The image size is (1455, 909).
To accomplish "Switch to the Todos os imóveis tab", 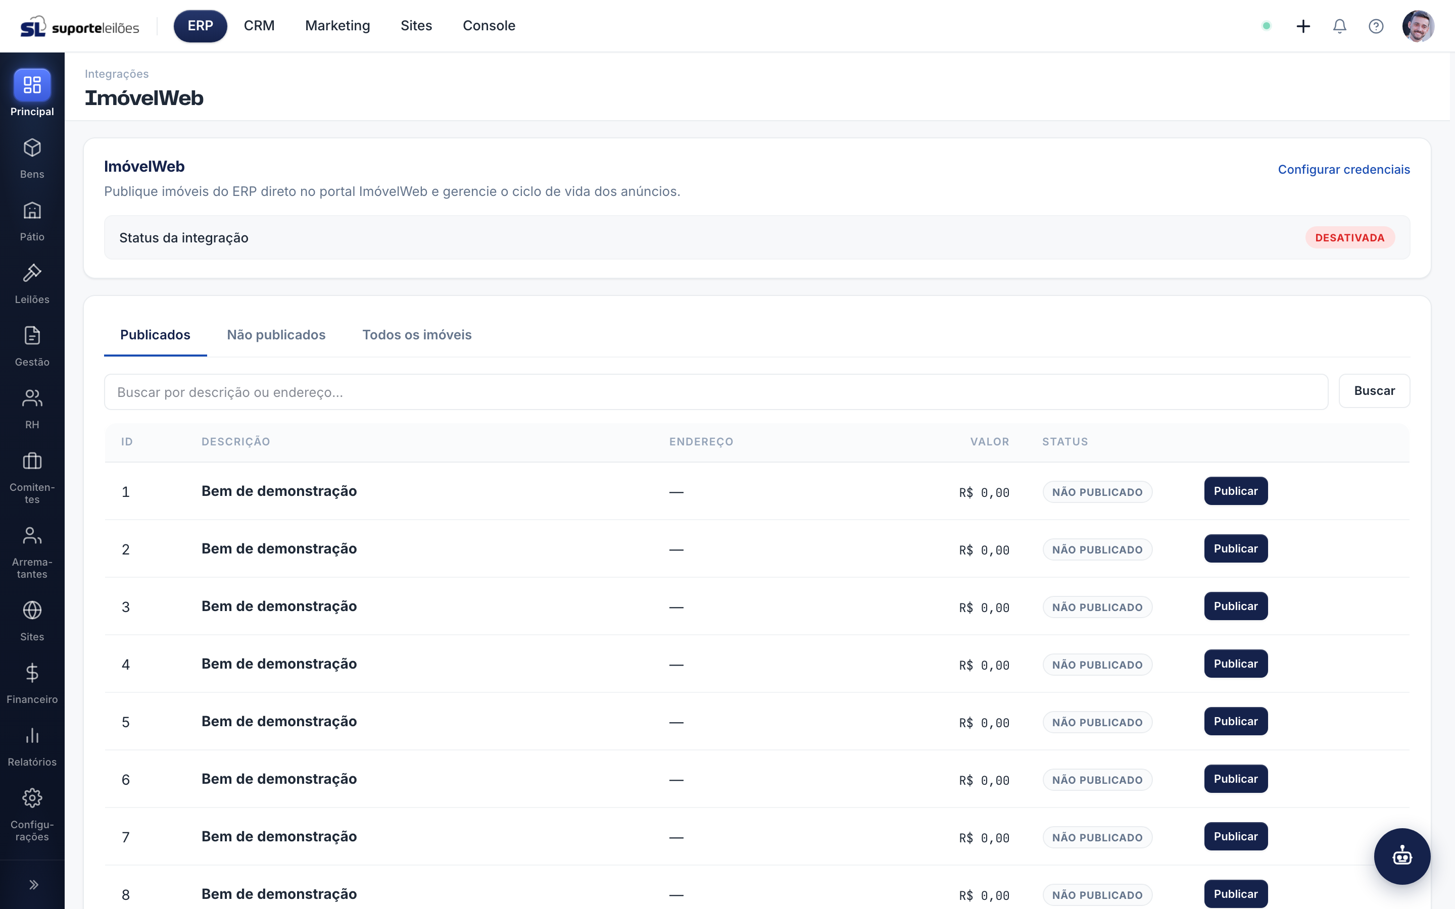I will (417, 335).
